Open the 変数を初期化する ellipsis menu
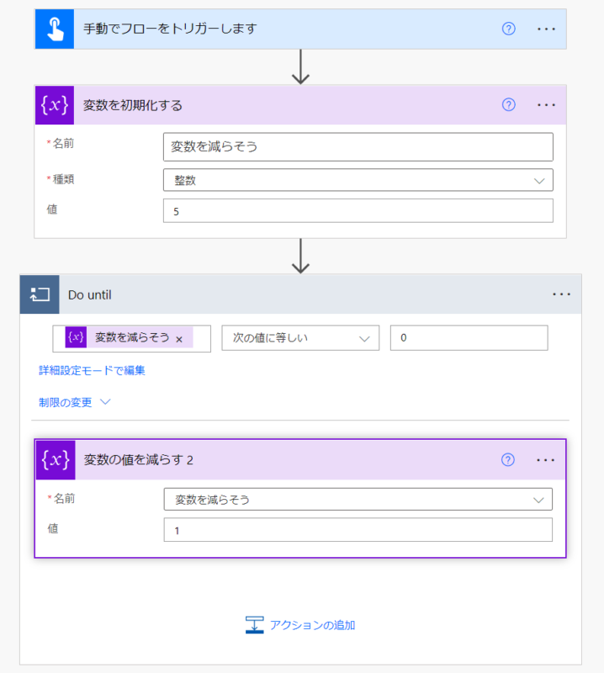This screenshot has height=673, width=604. tap(547, 105)
